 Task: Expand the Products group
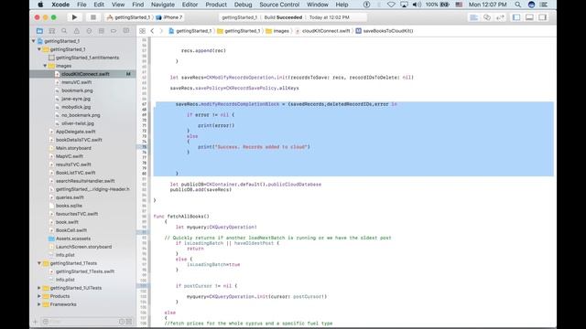point(39,296)
